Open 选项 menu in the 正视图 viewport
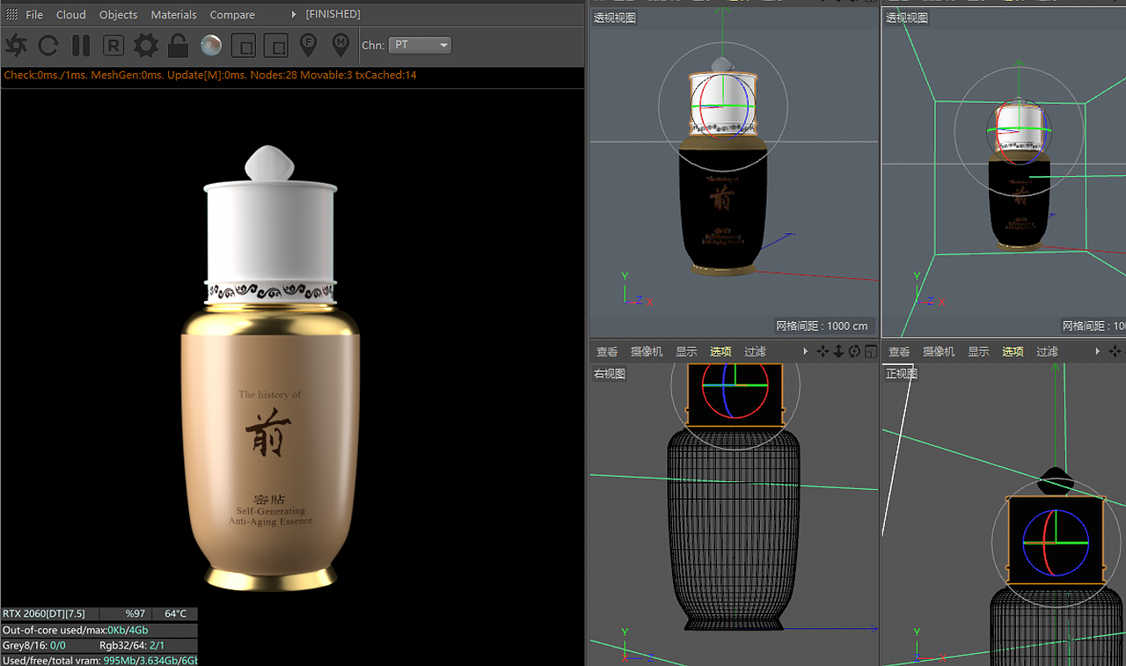Viewport: 1126px width, 666px height. pos(1013,352)
